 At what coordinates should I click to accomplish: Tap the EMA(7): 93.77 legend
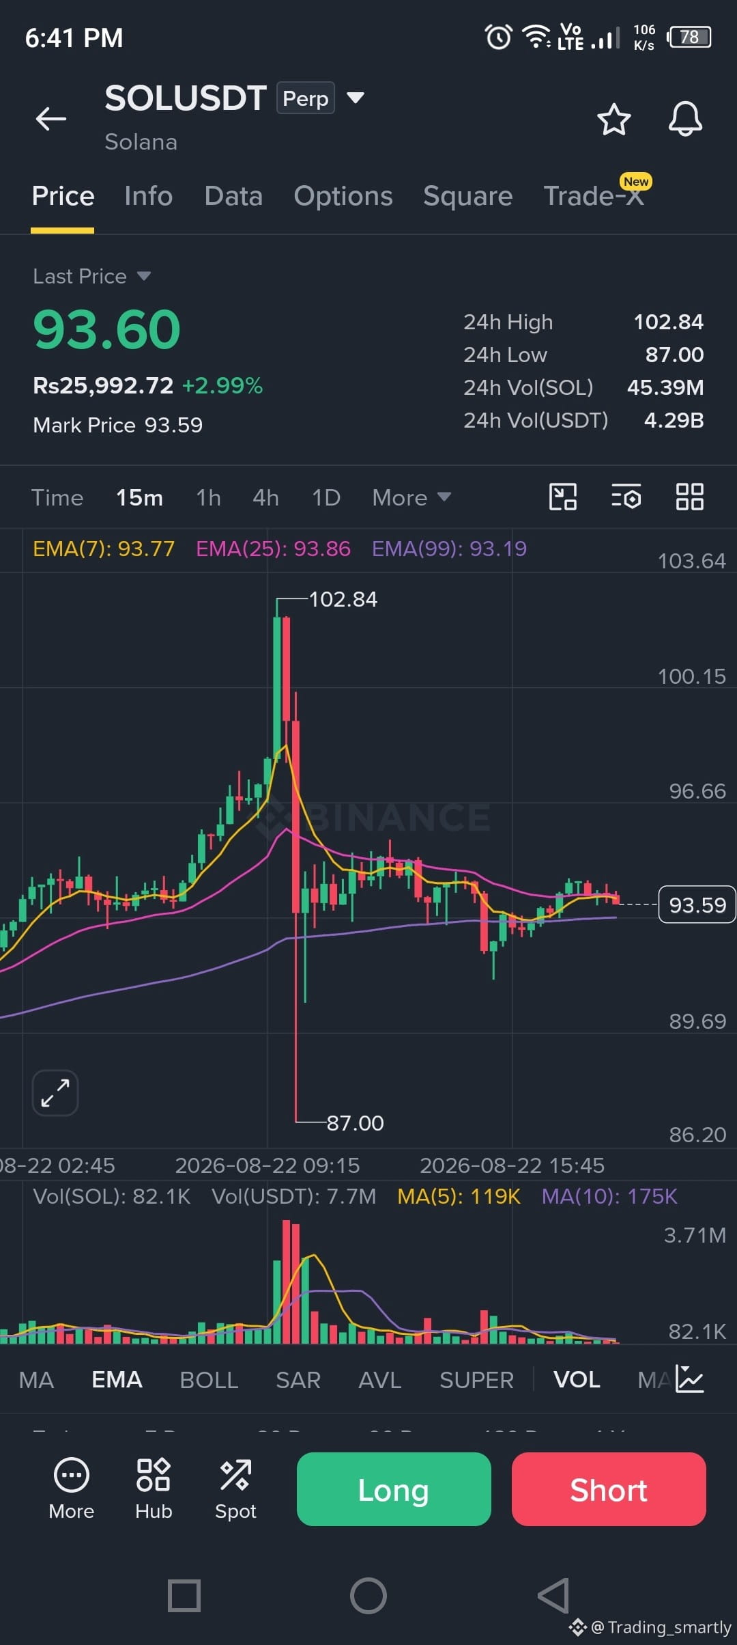point(104,549)
